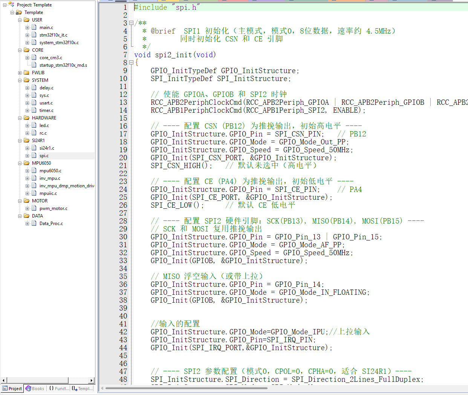Collapse the CORE group
Screen dimensions: 468x395
(x=20, y=50)
